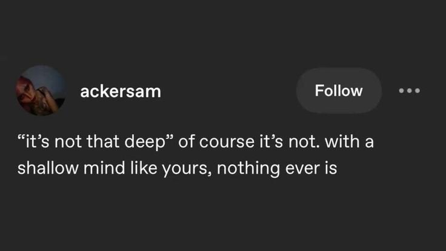The width and height of the screenshot is (446, 251).
Task: Expand post options via ellipsis icon
Action: [409, 91]
